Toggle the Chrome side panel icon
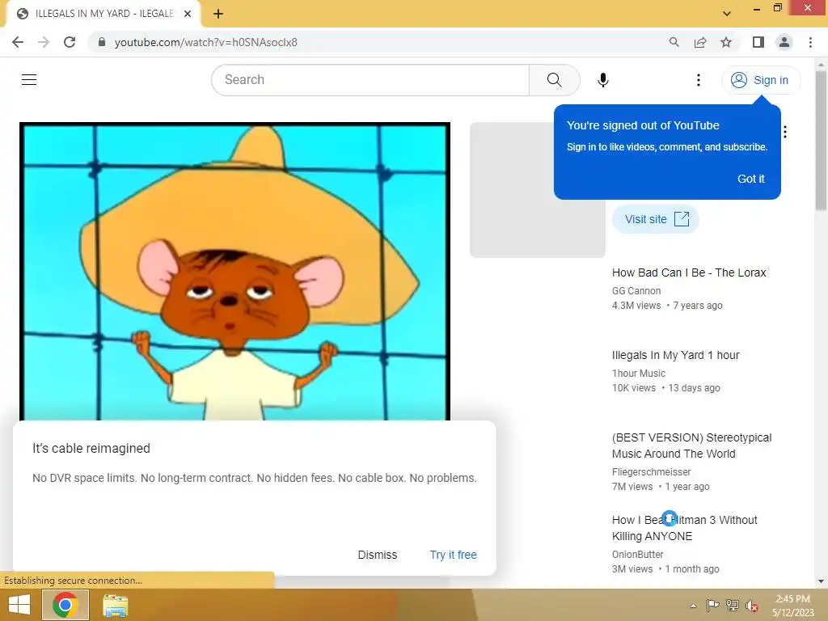Viewport: 828px width, 621px height. point(758,42)
